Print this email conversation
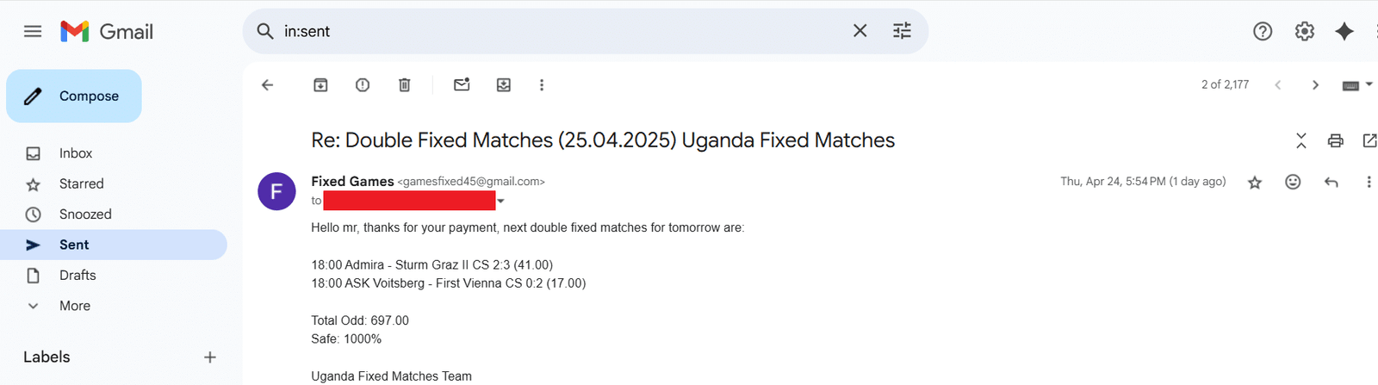This screenshot has width=1378, height=385. point(1336,140)
